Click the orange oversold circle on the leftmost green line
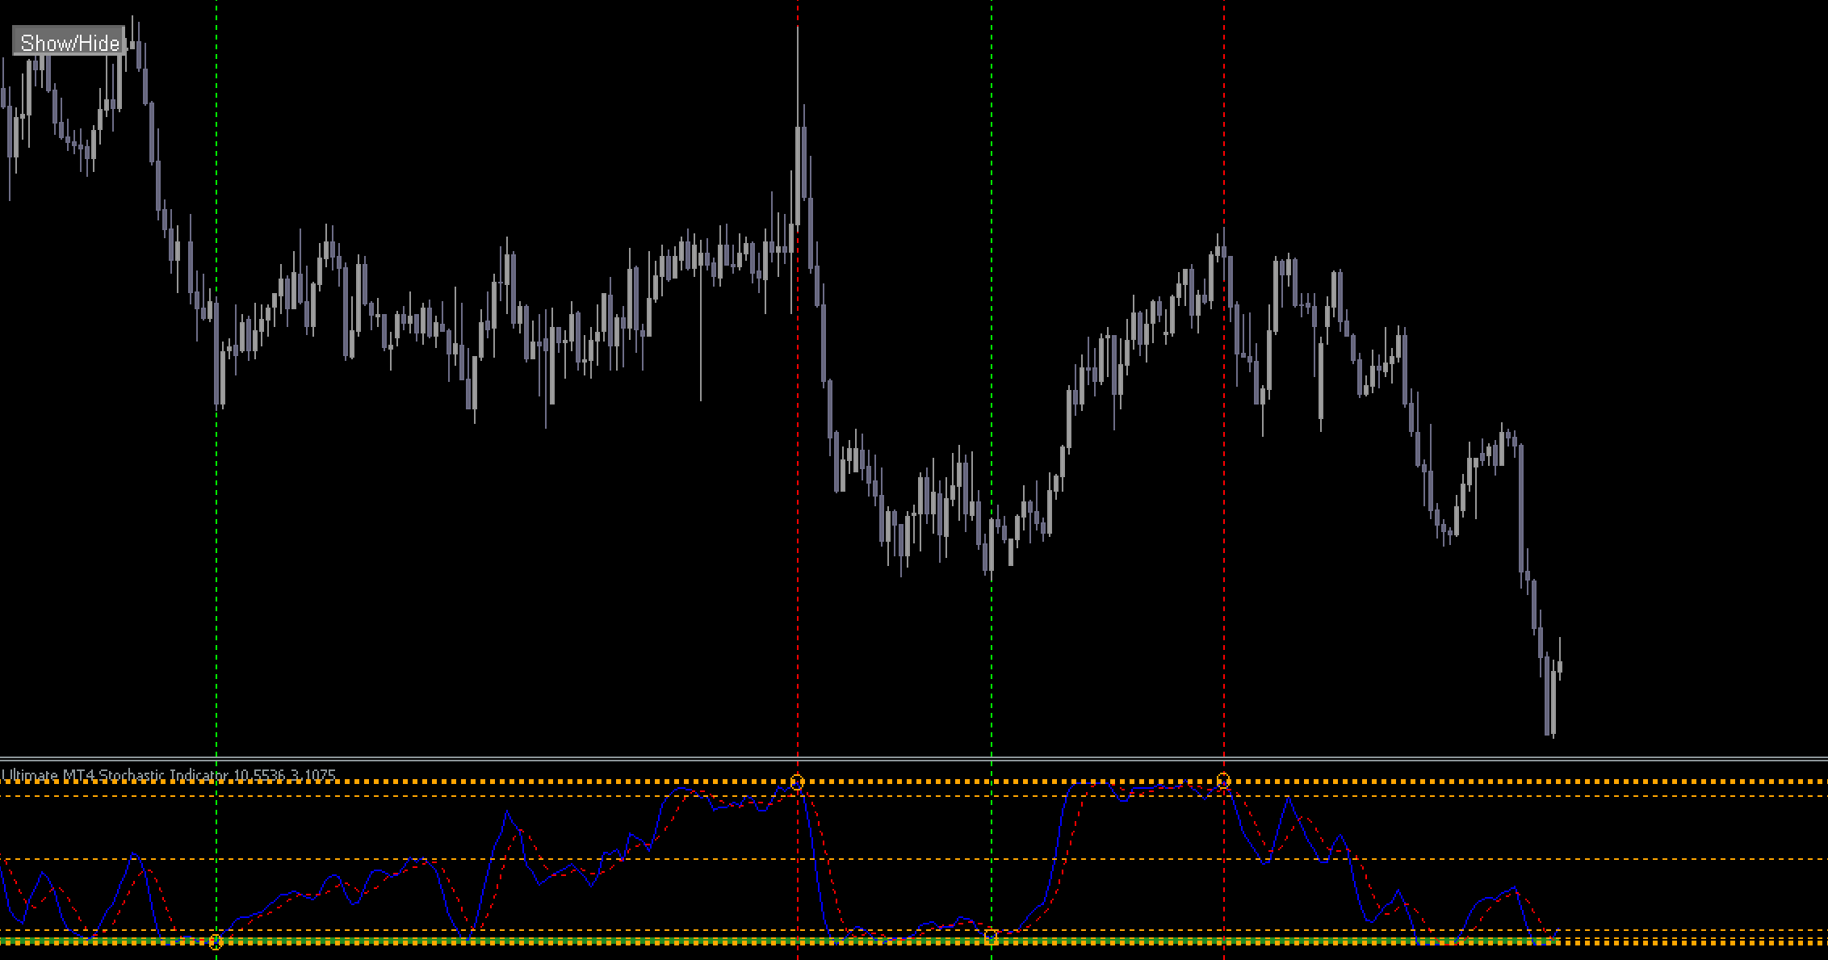 (x=216, y=941)
